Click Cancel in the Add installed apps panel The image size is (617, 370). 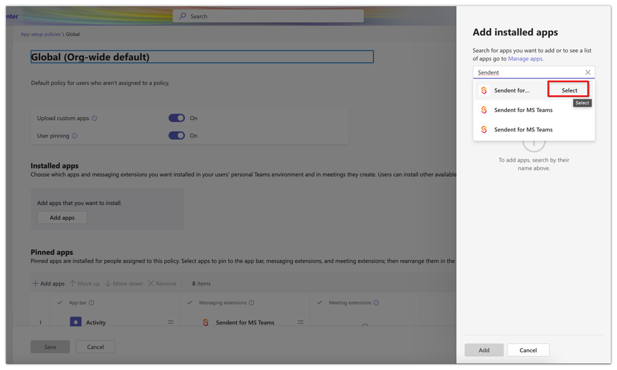point(528,350)
